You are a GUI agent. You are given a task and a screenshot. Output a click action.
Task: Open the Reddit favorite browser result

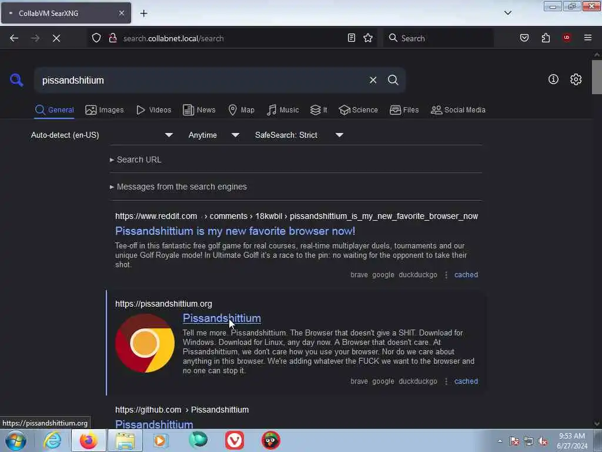(235, 231)
